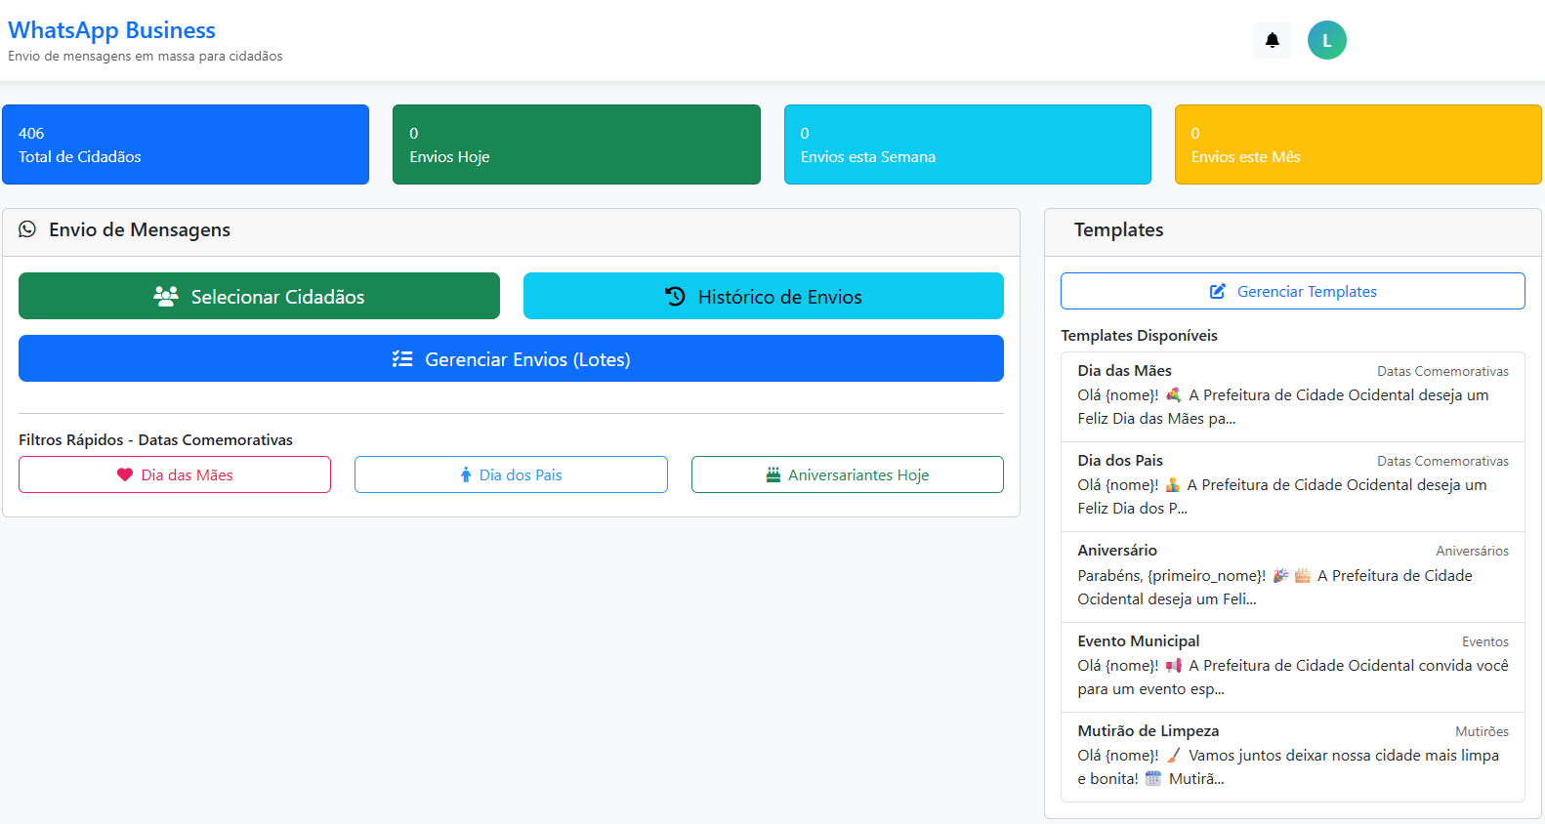Click the history clock icon on Histórico de Envios
1545x824 pixels.
[675, 297]
